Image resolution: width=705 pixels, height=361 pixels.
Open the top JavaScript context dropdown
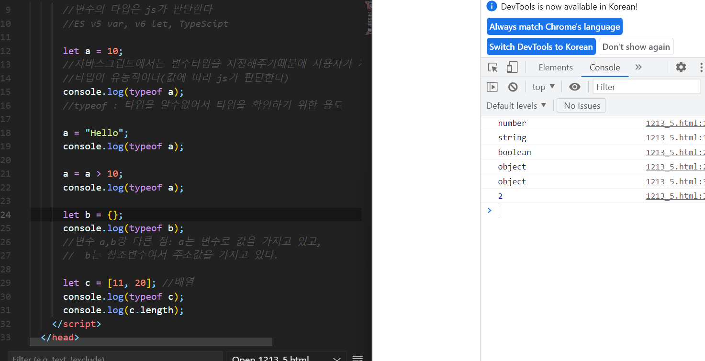pos(543,87)
